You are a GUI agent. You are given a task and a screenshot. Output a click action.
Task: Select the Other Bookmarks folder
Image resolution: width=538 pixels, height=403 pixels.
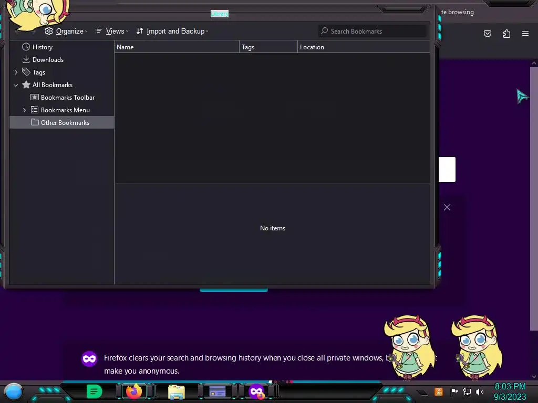[62, 122]
